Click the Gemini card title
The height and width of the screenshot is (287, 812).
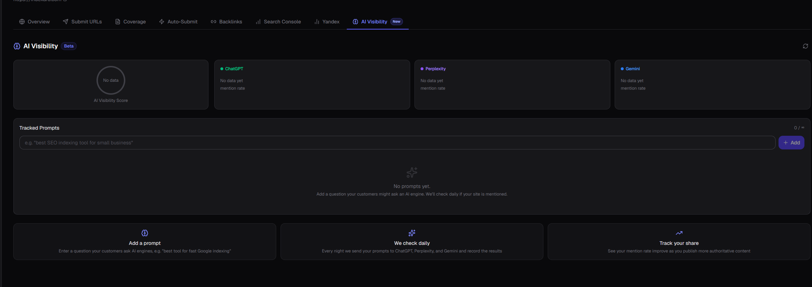coord(633,69)
